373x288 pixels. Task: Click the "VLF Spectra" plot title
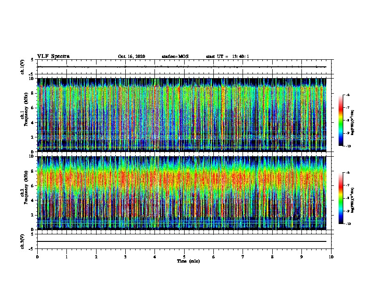(53, 56)
